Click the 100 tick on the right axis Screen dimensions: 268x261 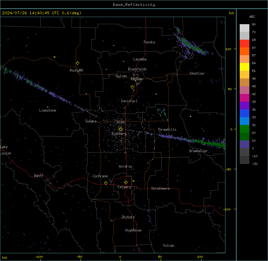[228, 49]
